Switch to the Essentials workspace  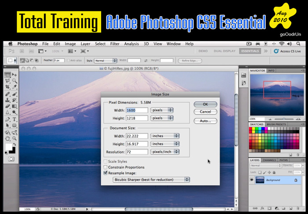click(x=250, y=51)
